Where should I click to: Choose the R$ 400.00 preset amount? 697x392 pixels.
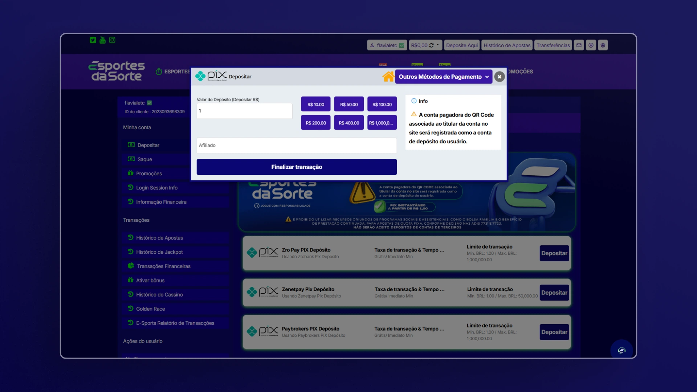pyautogui.click(x=348, y=123)
